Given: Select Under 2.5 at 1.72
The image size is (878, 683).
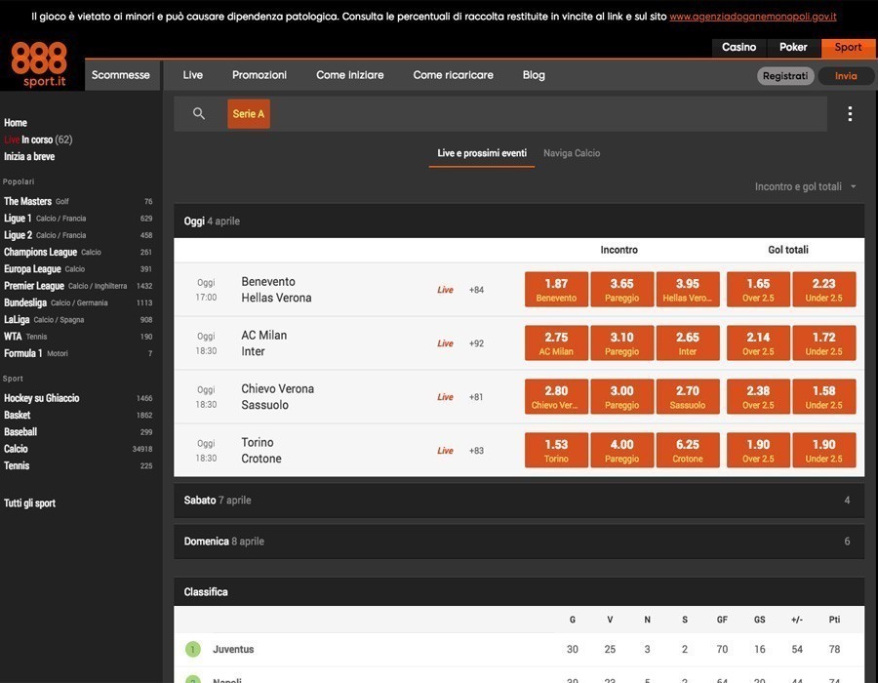Looking at the screenshot, I should click(x=823, y=343).
